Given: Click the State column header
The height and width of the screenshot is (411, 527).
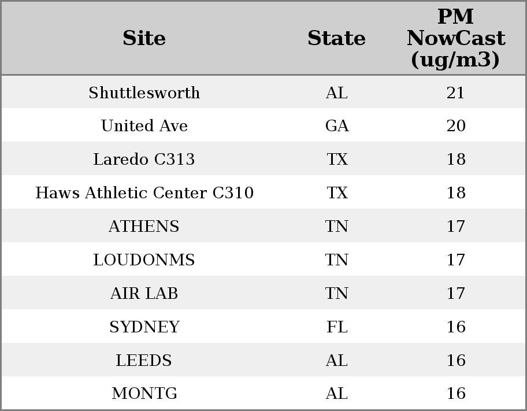Looking at the screenshot, I should pos(336,38).
